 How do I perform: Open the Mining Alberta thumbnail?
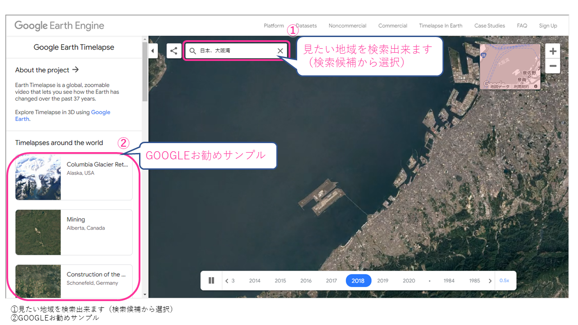(38, 232)
